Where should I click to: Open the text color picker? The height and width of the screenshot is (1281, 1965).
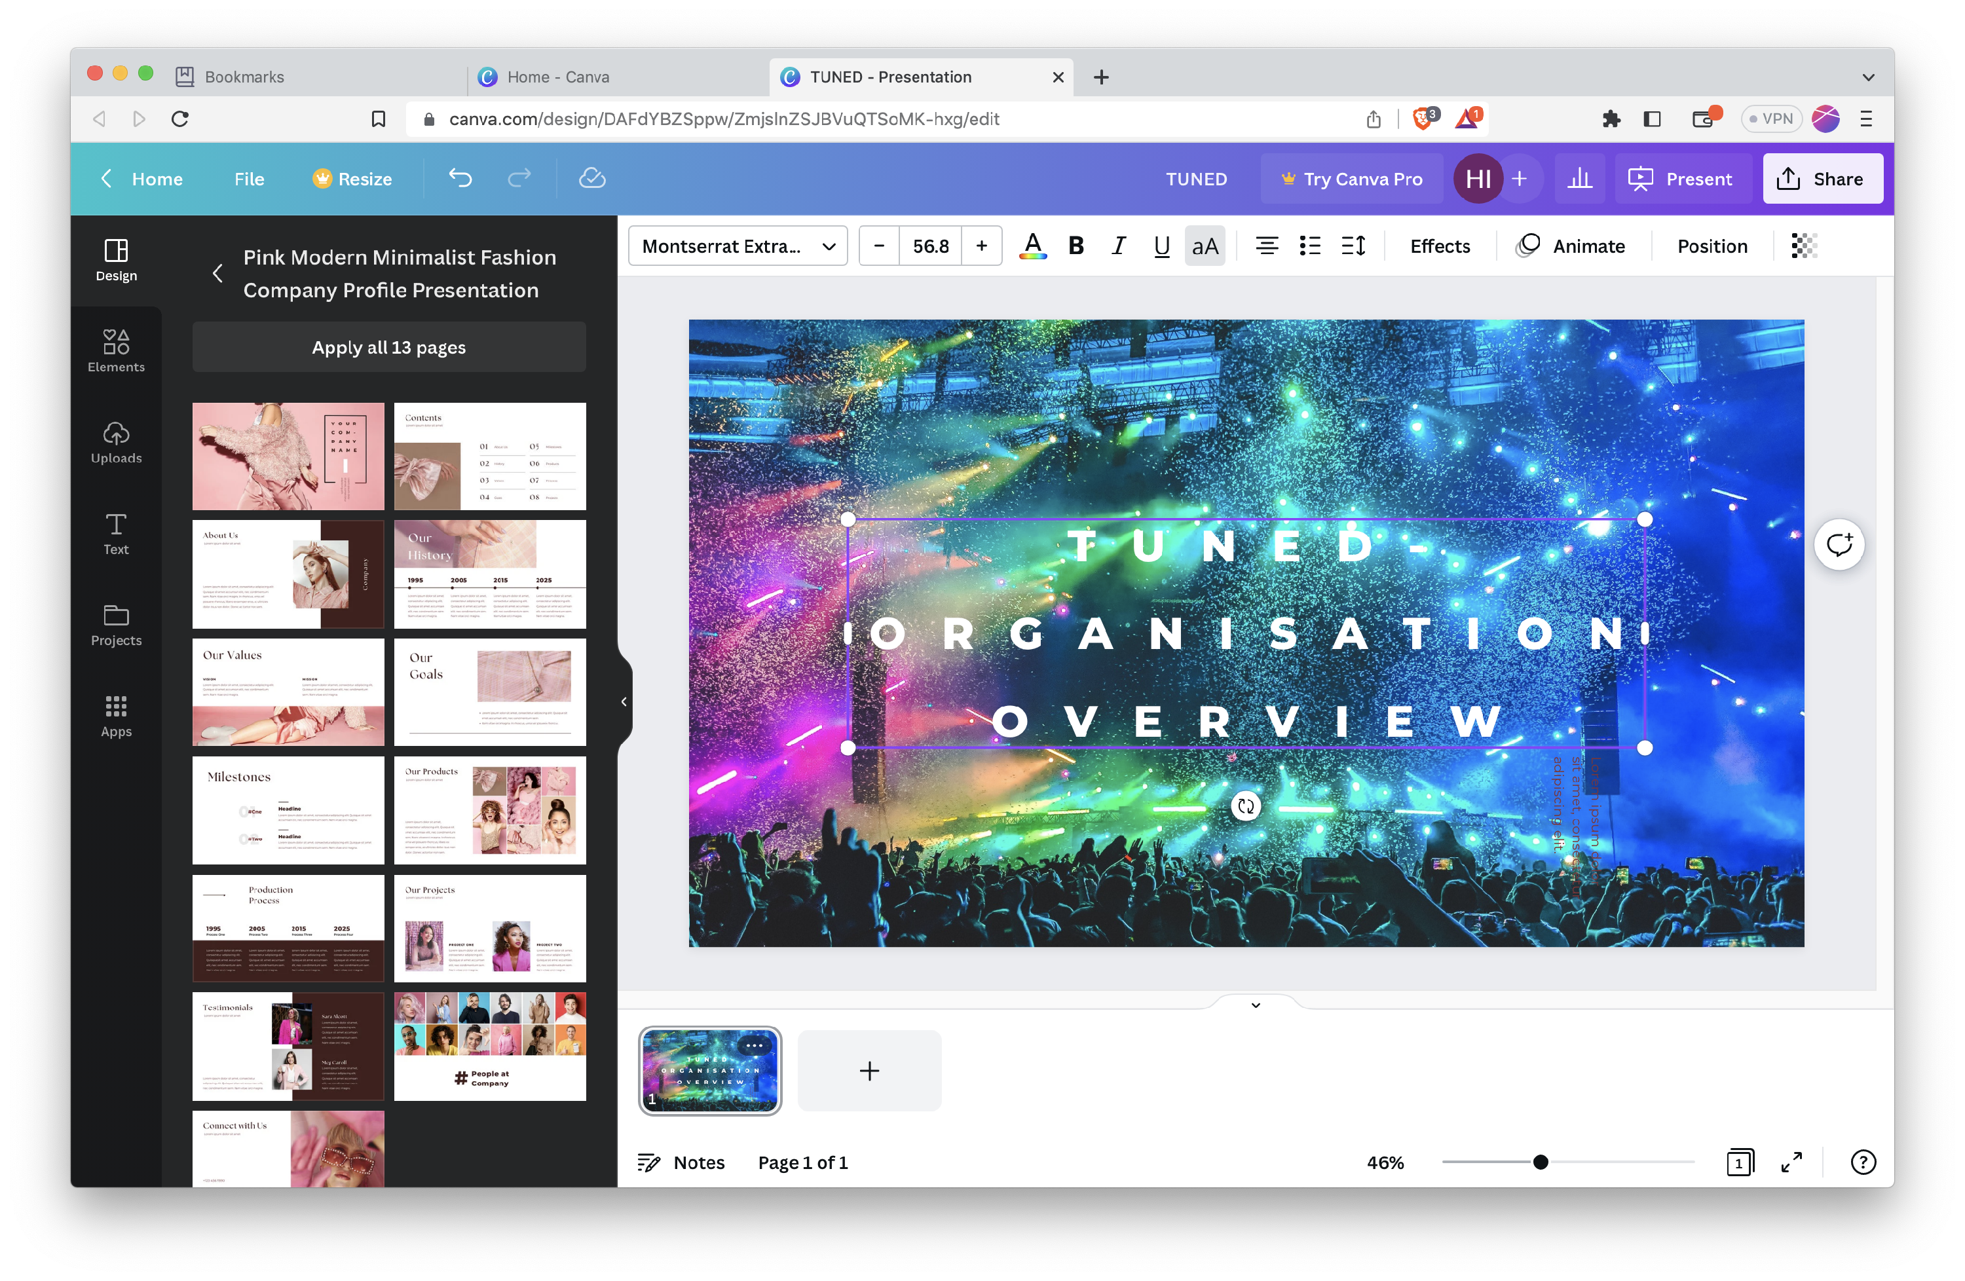click(x=1032, y=246)
